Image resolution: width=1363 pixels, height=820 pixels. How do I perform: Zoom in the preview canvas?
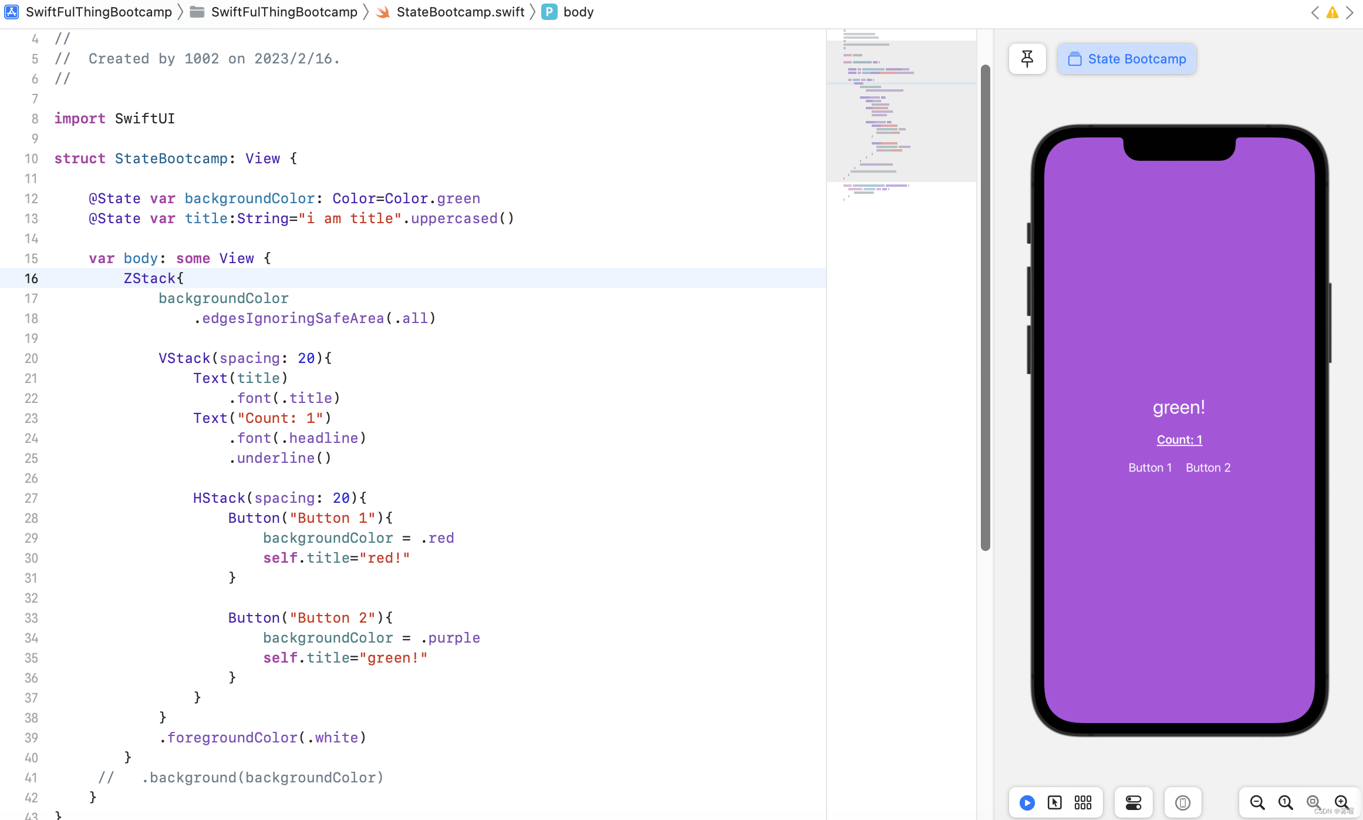[1341, 802]
